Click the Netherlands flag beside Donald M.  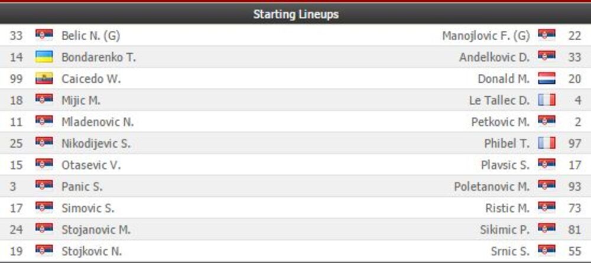tap(547, 79)
